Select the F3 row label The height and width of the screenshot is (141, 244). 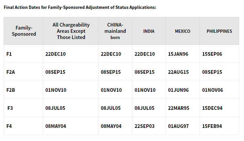point(10,108)
